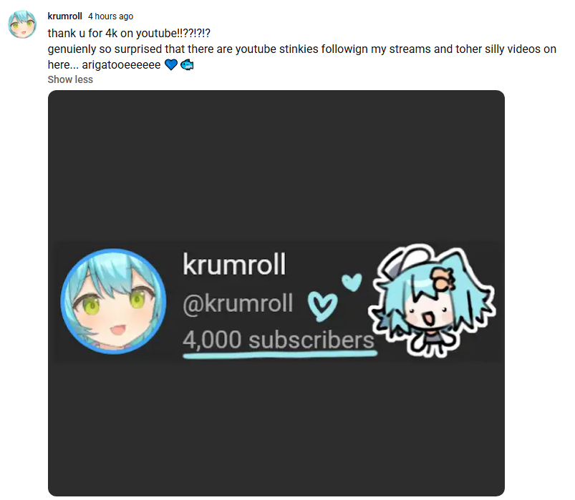
Task: Click the '@krumroll' handle in the image
Action: tap(238, 303)
